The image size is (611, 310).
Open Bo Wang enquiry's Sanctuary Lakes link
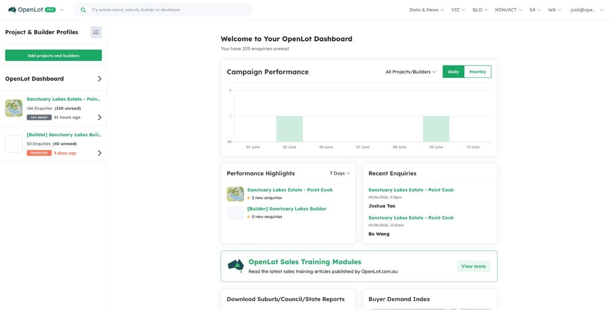pyautogui.click(x=411, y=218)
